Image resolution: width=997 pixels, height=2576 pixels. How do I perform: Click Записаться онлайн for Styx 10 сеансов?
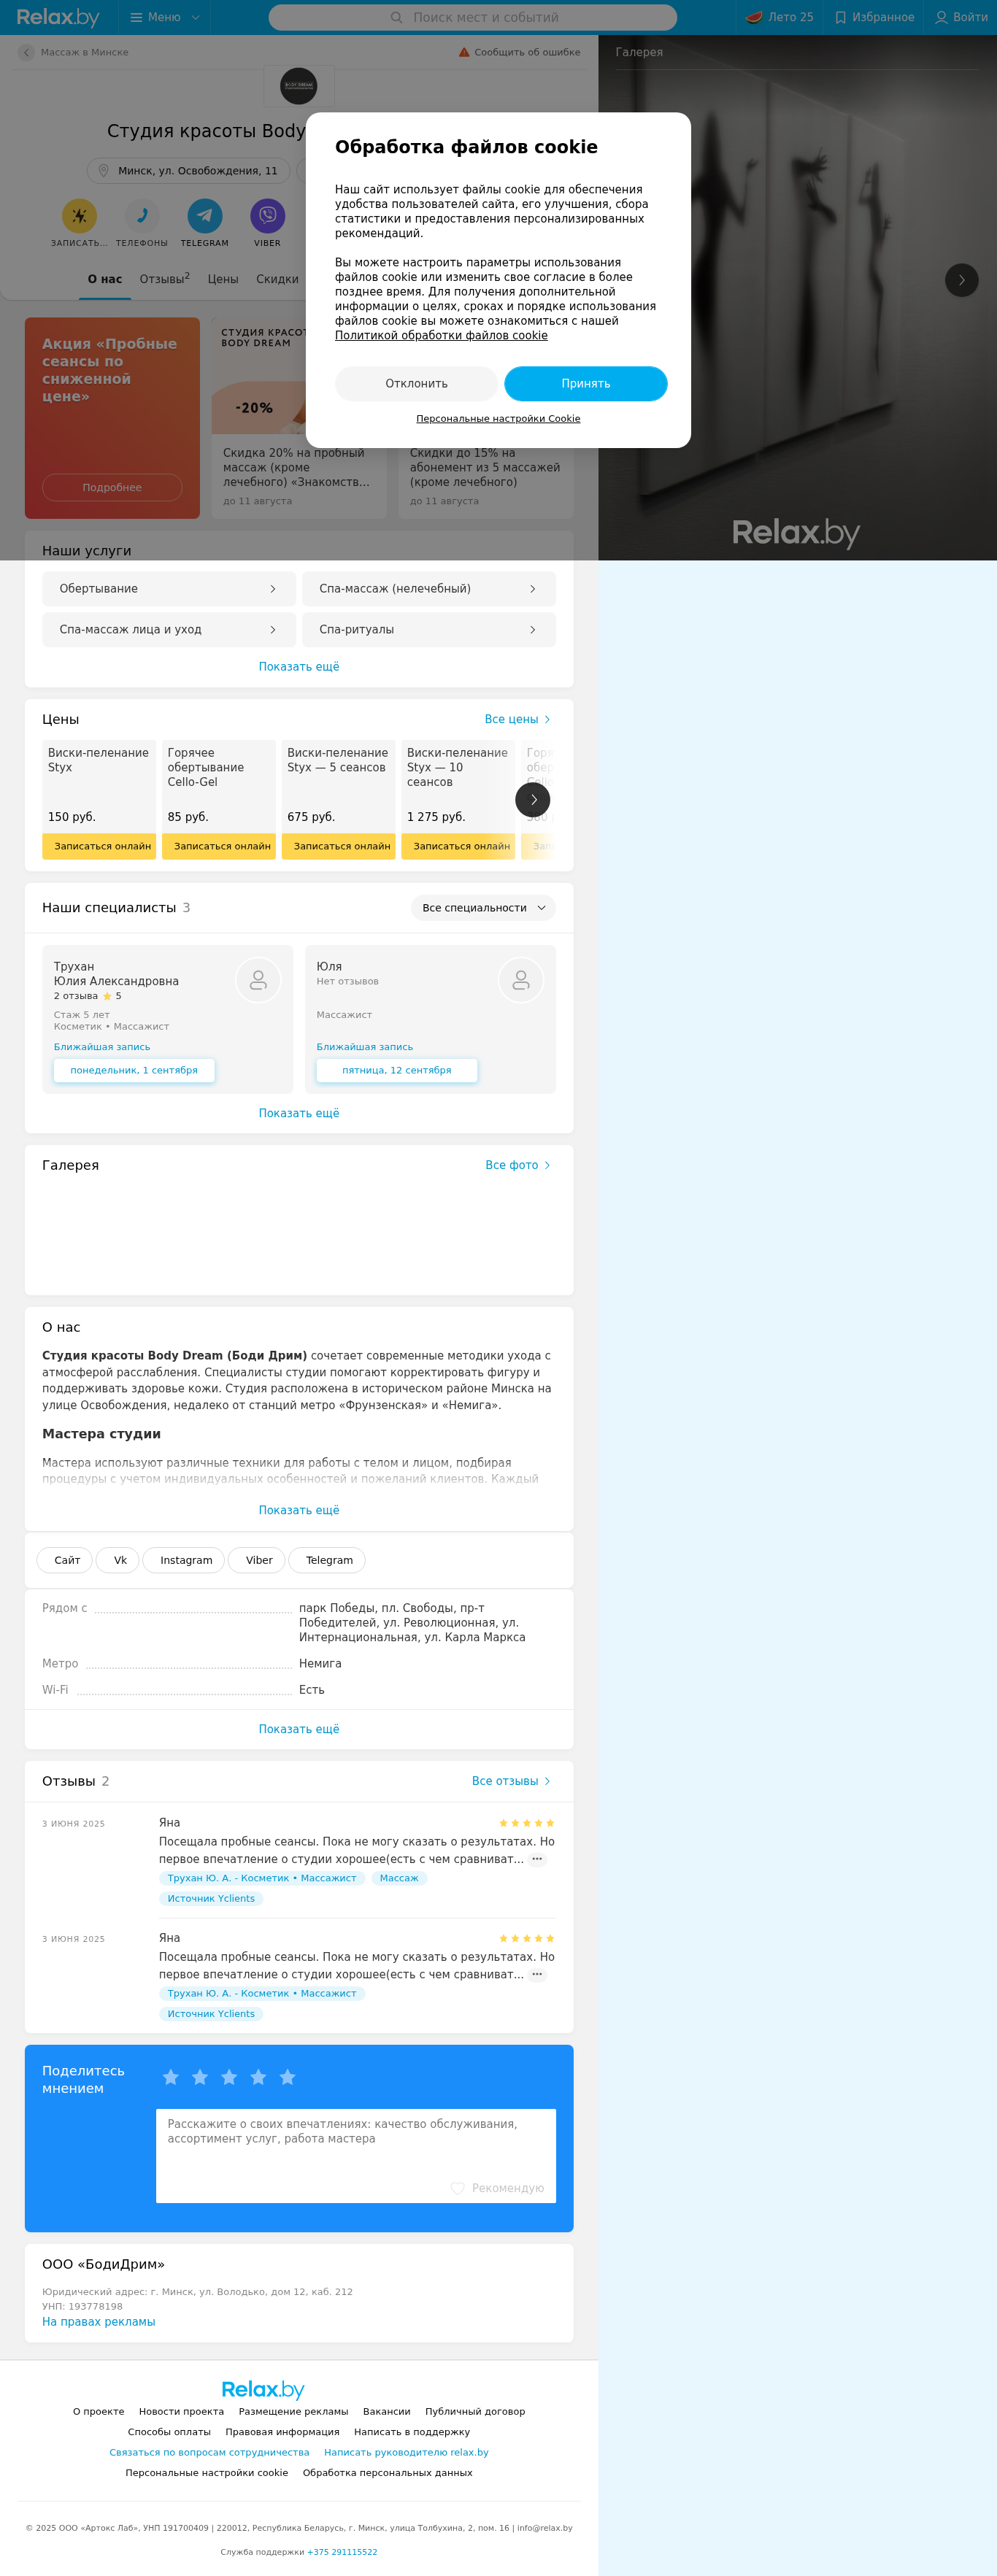(458, 846)
